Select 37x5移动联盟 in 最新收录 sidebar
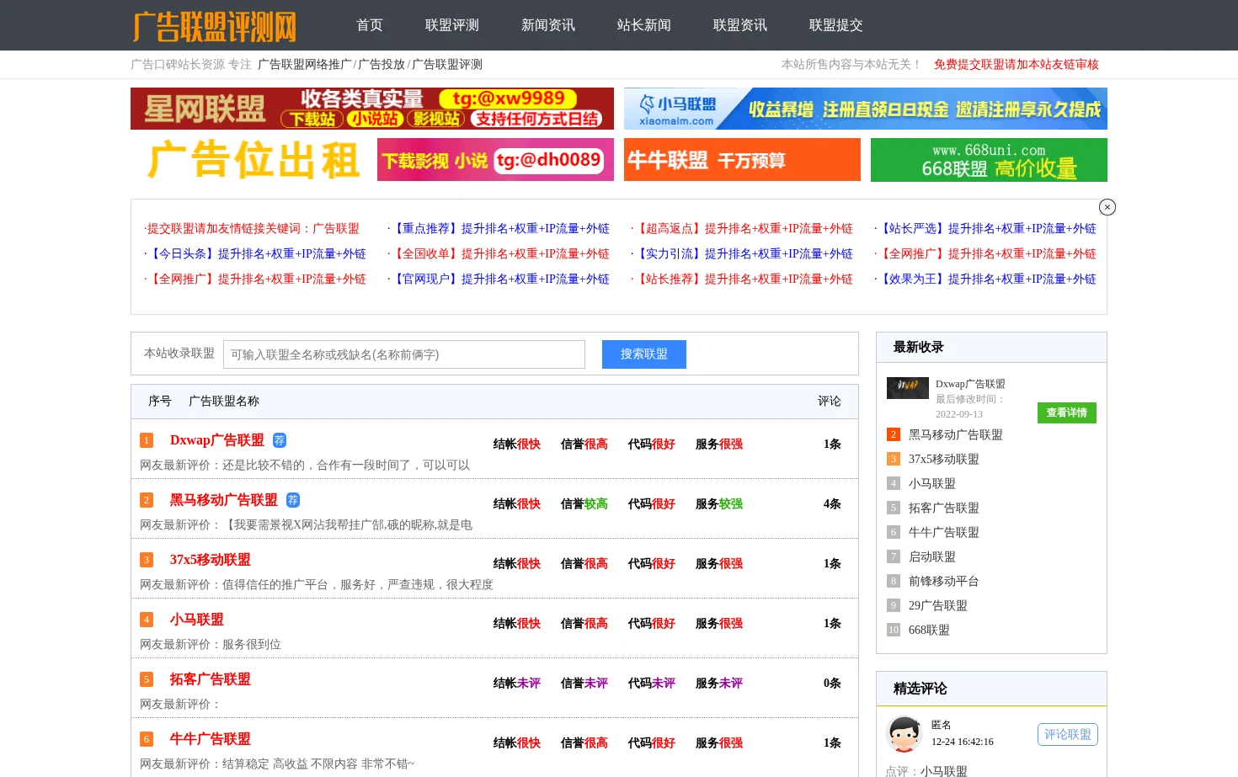The width and height of the screenshot is (1238, 777). point(944,460)
